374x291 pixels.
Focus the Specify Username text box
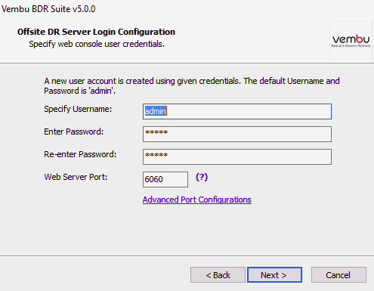(237, 111)
